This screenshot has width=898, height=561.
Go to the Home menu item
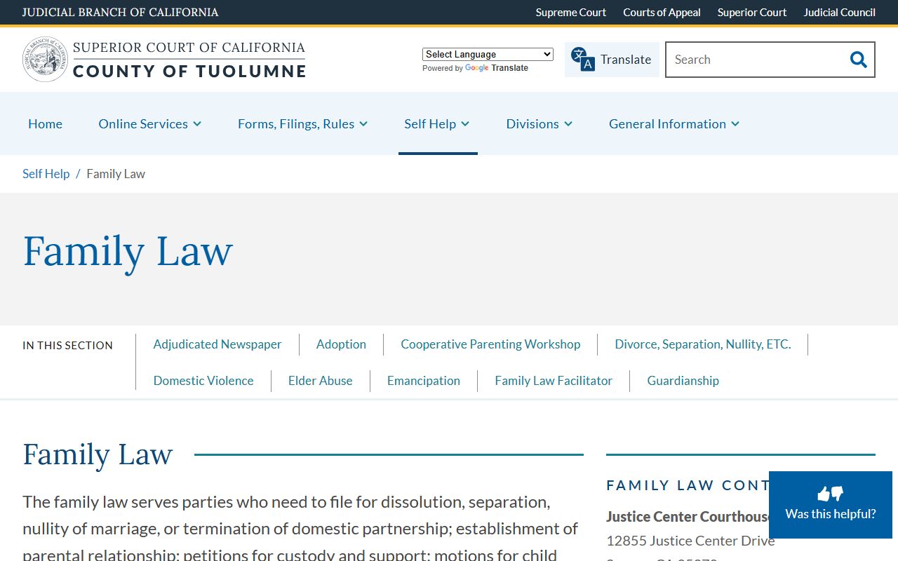point(45,124)
